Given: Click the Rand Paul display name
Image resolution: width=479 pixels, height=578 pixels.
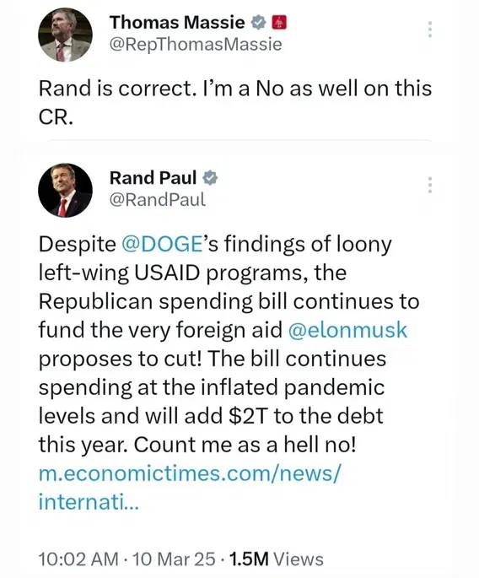Looking at the screenshot, I should pos(153,178).
